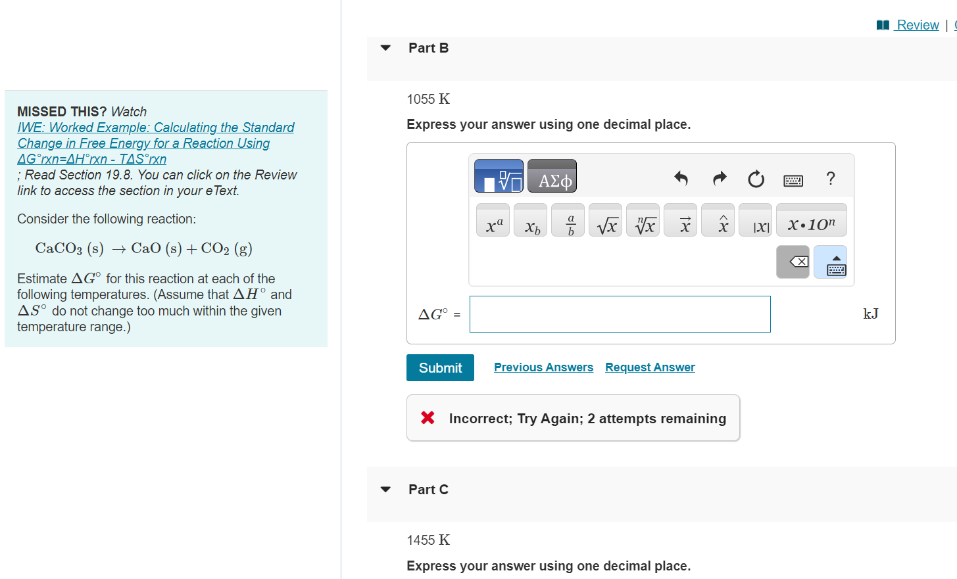The image size is (957, 579).
Task: Click the Request Answer link
Action: pyautogui.click(x=650, y=367)
